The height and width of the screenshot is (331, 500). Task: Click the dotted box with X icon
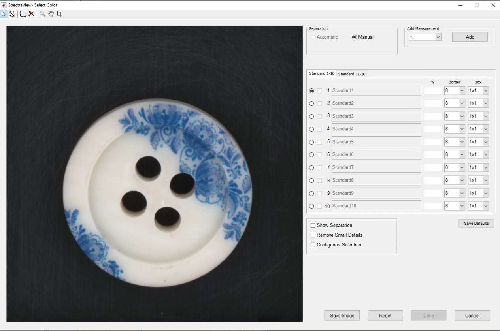12,14
